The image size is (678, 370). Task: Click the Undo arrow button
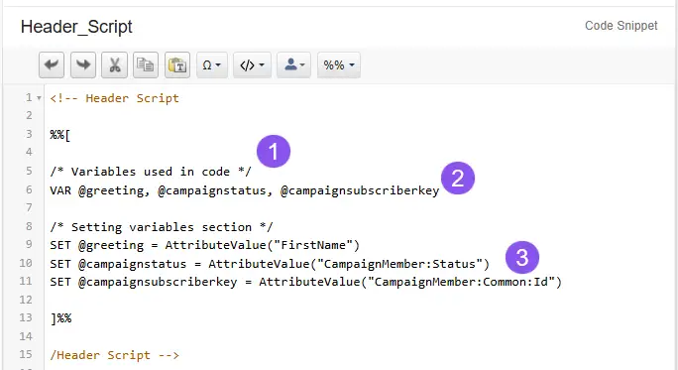coord(52,65)
